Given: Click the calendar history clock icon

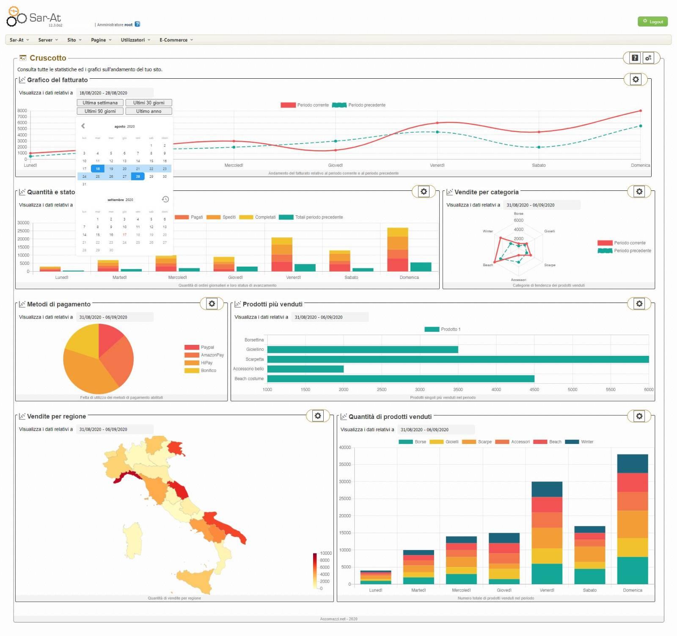Looking at the screenshot, I should tap(165, 199).
